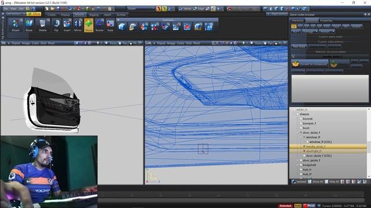371x208 pixels.
Task: Maximize the Left viewport
Action: [x=285, y=43]
